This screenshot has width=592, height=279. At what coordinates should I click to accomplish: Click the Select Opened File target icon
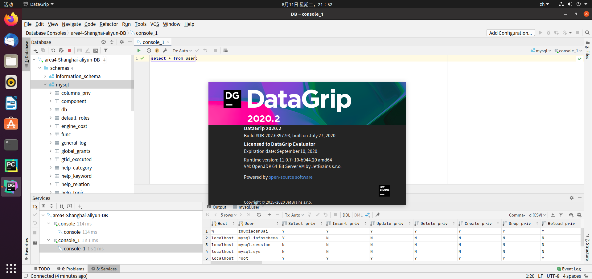pyautogui.click(x=104, y=42)
